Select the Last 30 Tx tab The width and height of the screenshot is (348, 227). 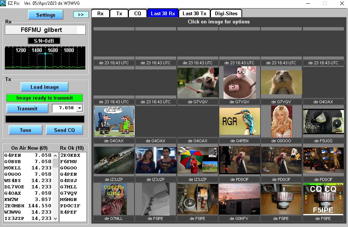[194, 13]
